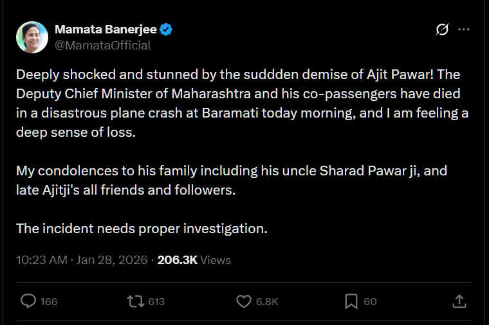Click the line 'The incident needs proper investigation'

pyautogui.click(x=142, y=229)
